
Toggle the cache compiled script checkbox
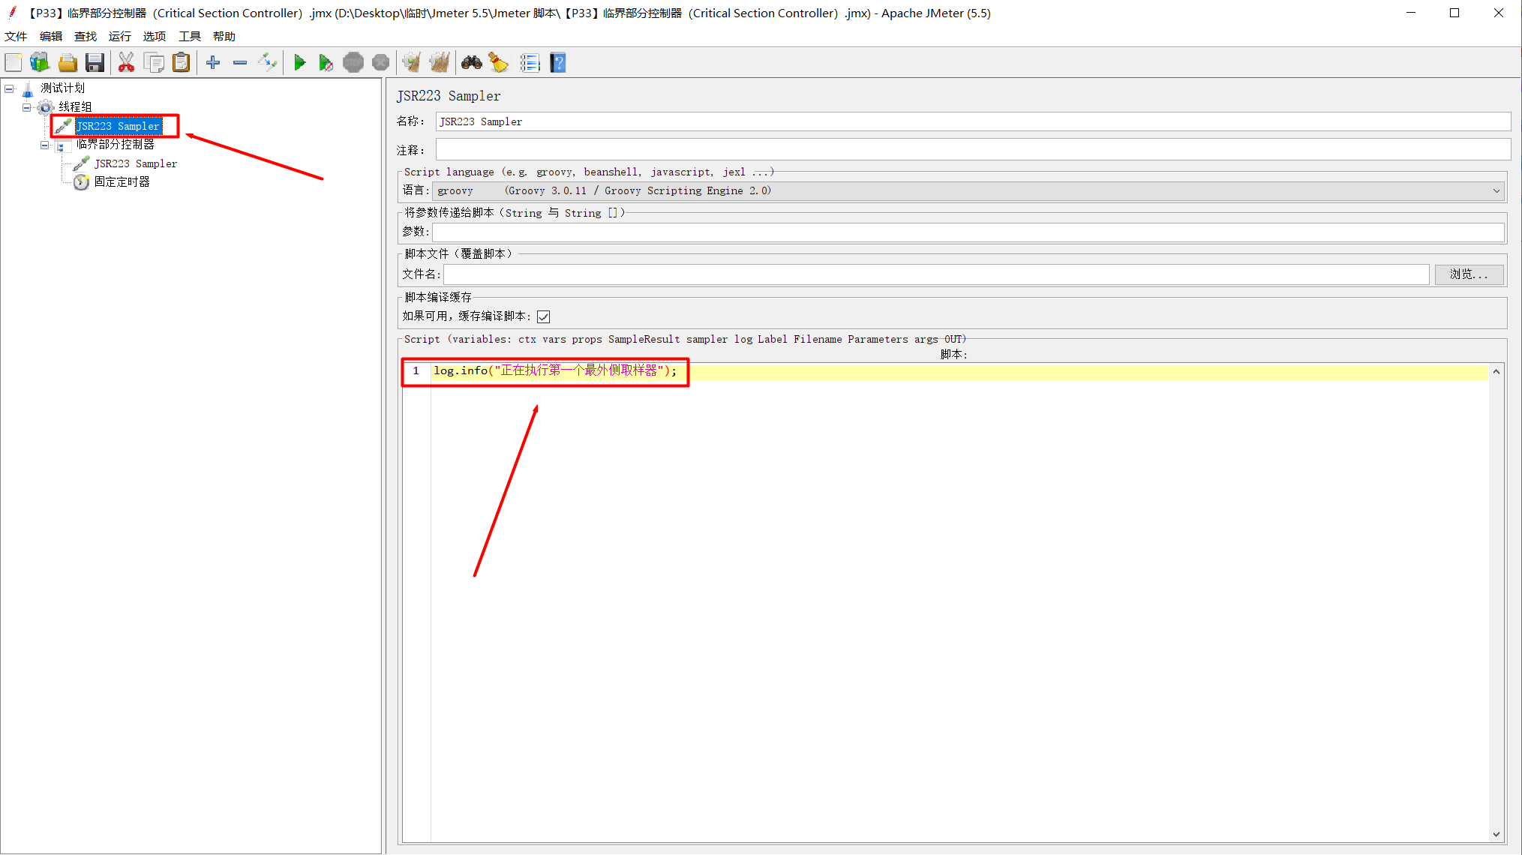pos(544,317)
